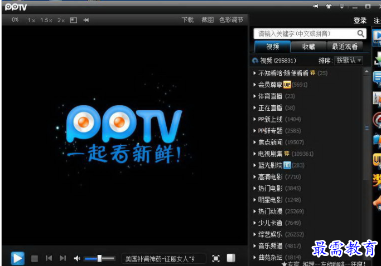Click the 视频 (295831) count label
Viewport: 381px width, 266px height.
tap(278, 60)
